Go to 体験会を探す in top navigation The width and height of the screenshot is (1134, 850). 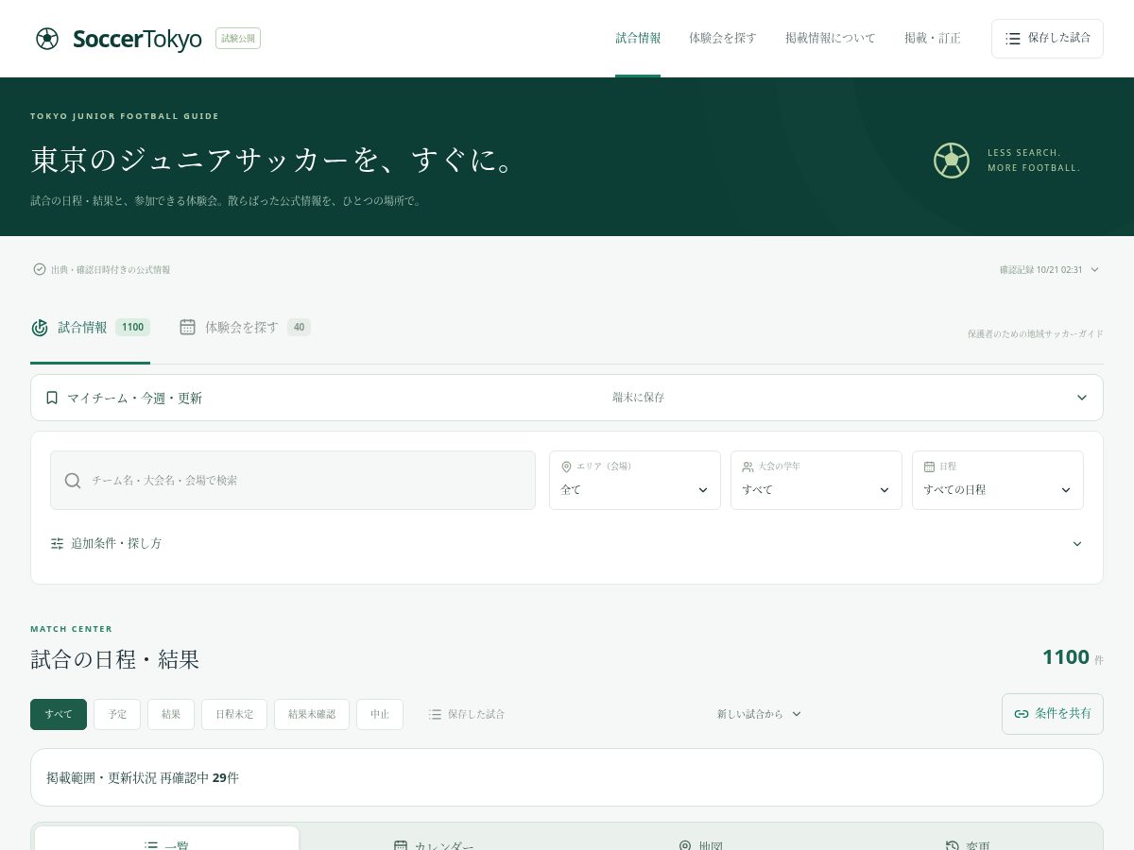click(723, 38)
